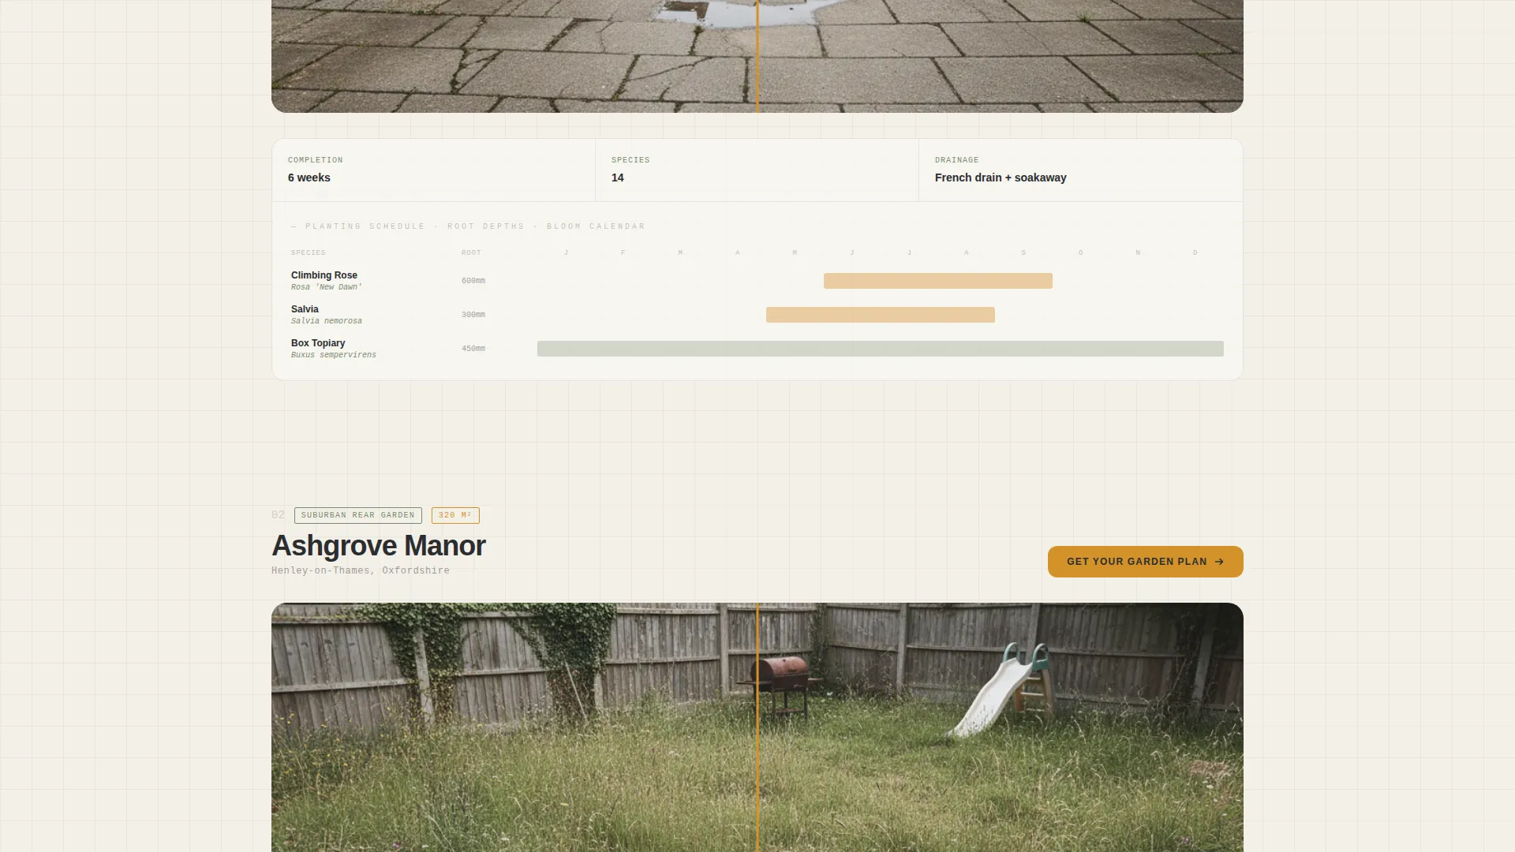Screen dimensions: 1515x852
Task: Select the Climbing Rose bloom calendar bar
Action: click(937, 281)
